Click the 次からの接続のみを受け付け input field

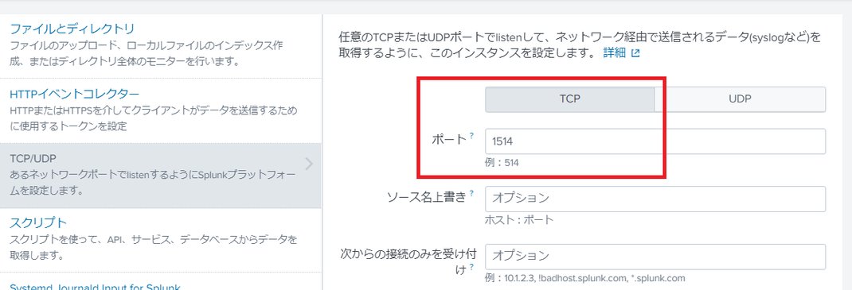click(x=655, y=257)
